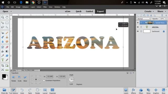Open the More panel dropdown
This screenshot has width=168, height=94.
(x=166, y=90)
